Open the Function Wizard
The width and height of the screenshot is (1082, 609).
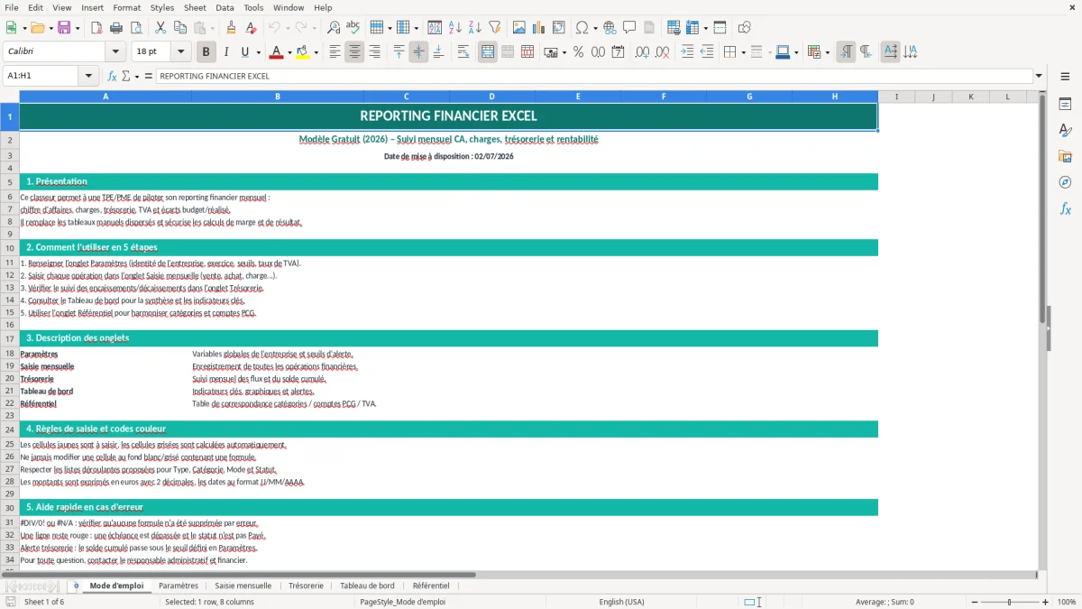point(113,76)
